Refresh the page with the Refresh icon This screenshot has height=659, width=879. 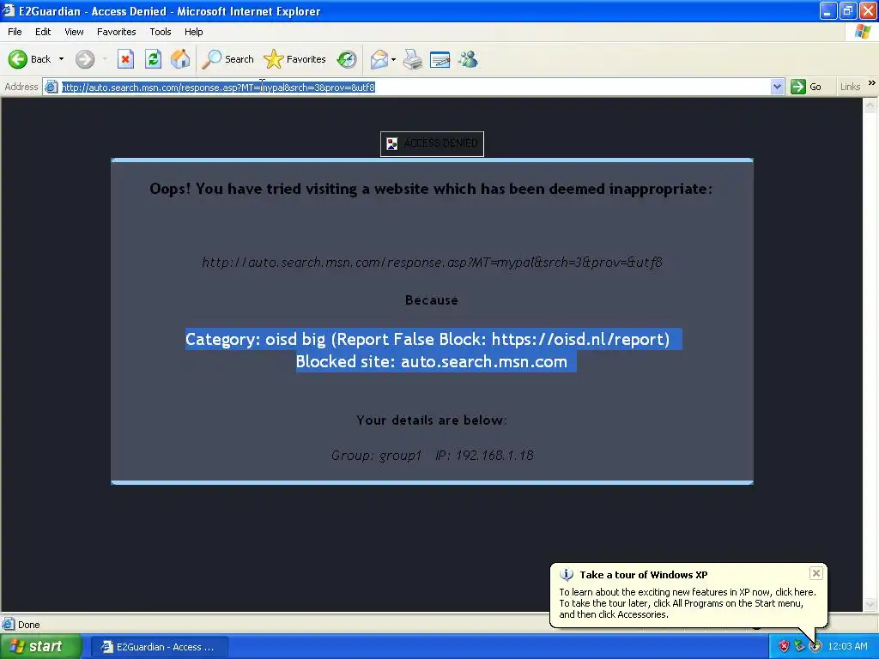153,59
